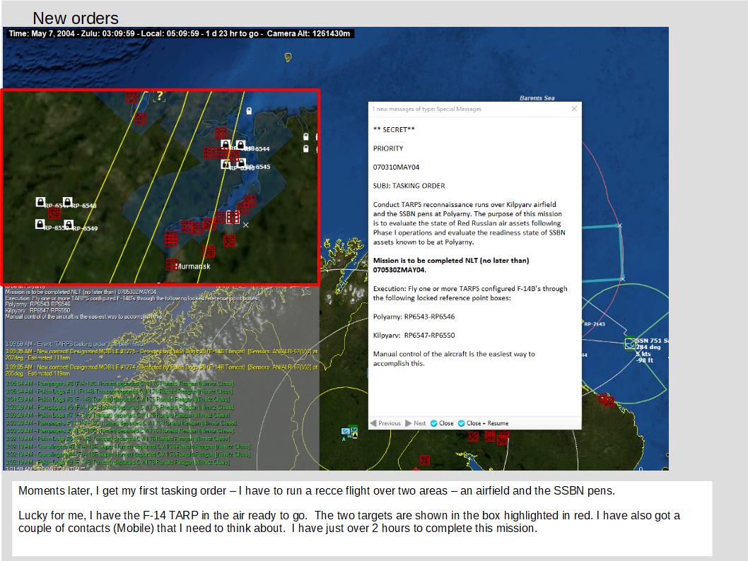Select the yellow contact marker in Barents Sea

[x=288, y=58]
